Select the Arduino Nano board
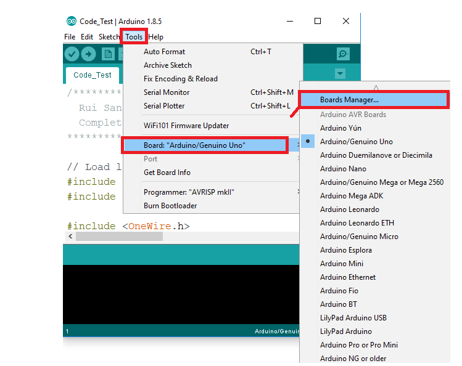 coord(375,169)
